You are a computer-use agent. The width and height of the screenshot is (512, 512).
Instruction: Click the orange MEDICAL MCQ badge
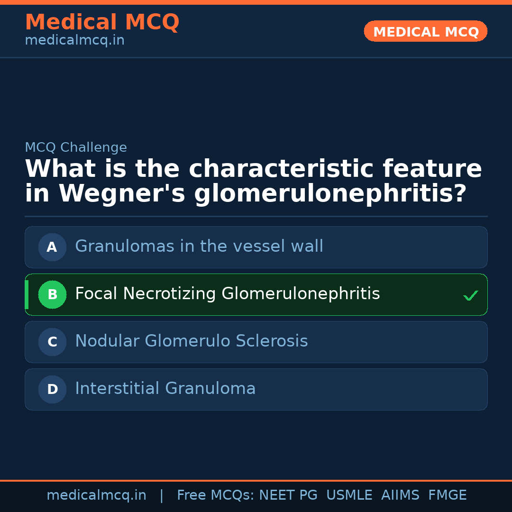pyautogui.click(x=426, y=31)
